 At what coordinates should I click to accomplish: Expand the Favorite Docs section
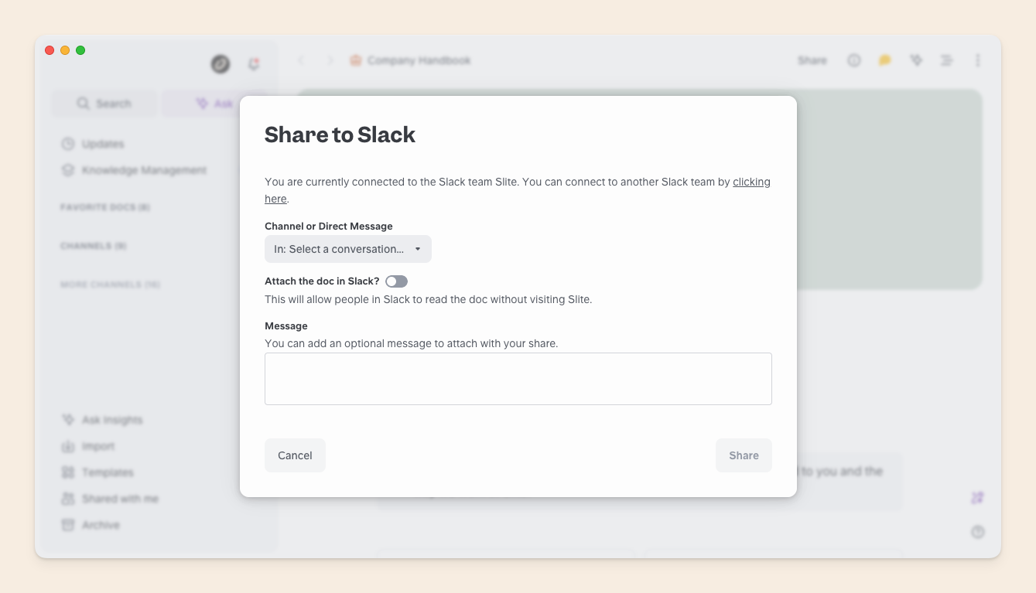click(105, 207)
